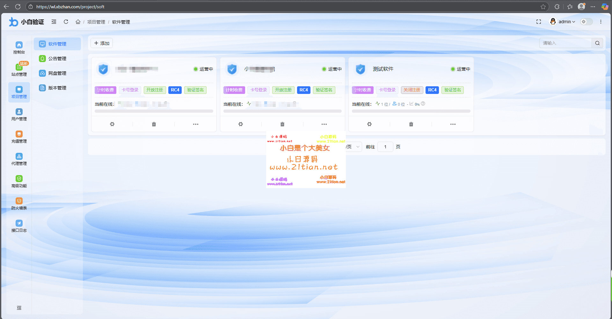Open the 项目管理 breadcrumb link

96,22
